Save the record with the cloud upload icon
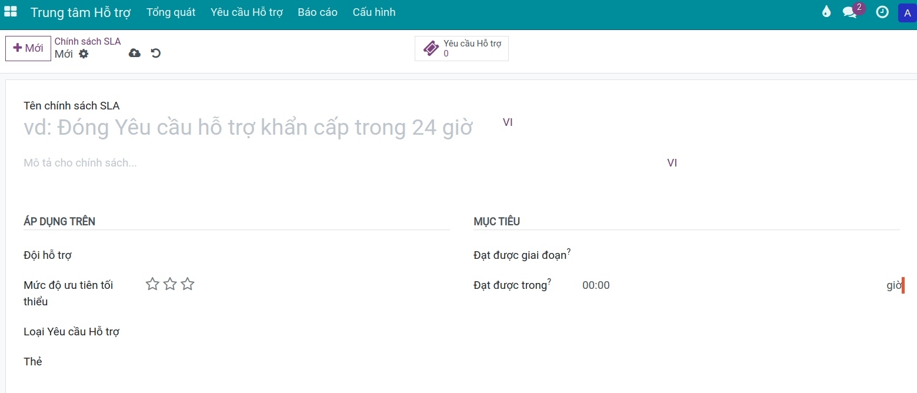The height and width of the screenshot is (393, 917). (x=135, y=53)
